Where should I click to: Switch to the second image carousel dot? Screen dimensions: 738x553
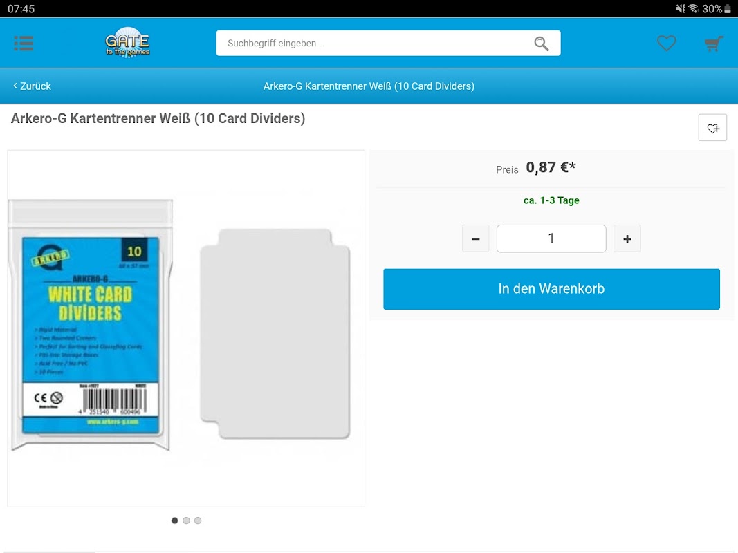point(186,521)
